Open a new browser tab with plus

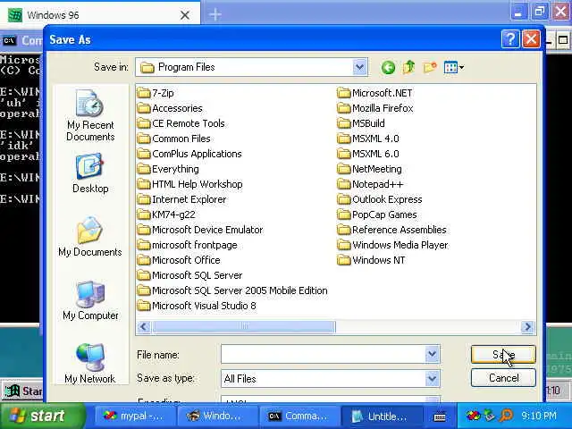click(215, 14)
